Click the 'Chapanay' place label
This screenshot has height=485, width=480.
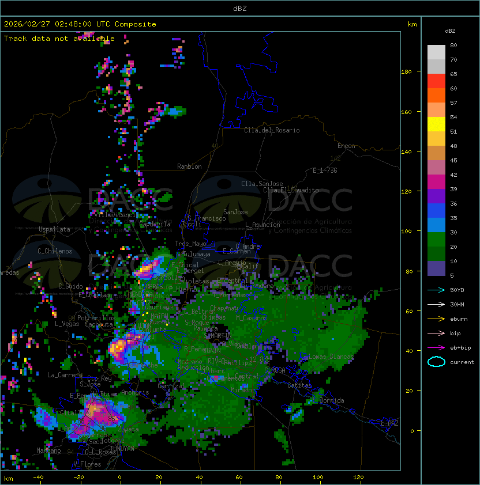tap(224, 308)
